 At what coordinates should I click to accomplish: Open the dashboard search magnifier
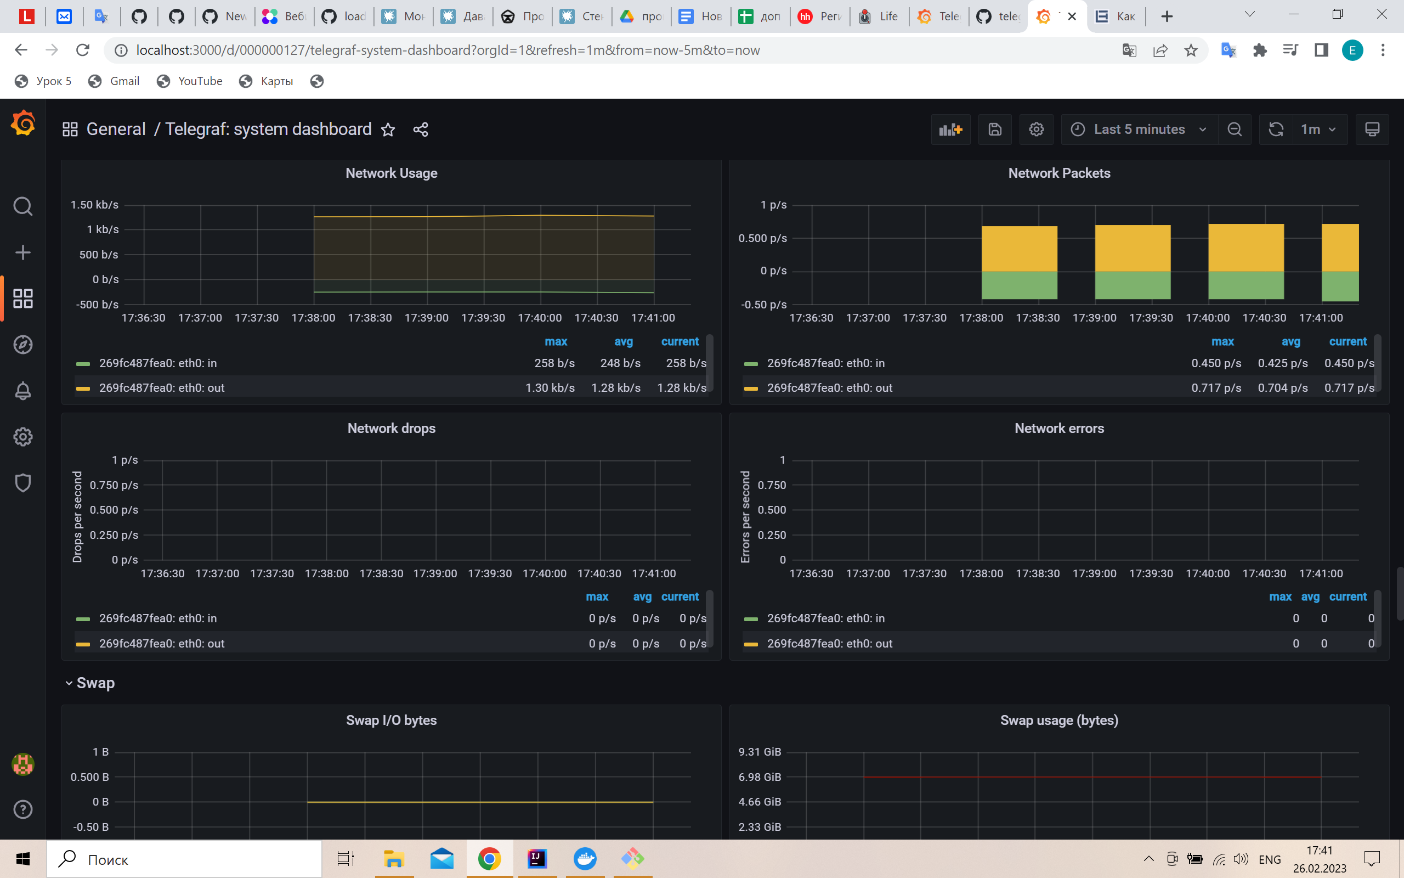coord(22,206)
